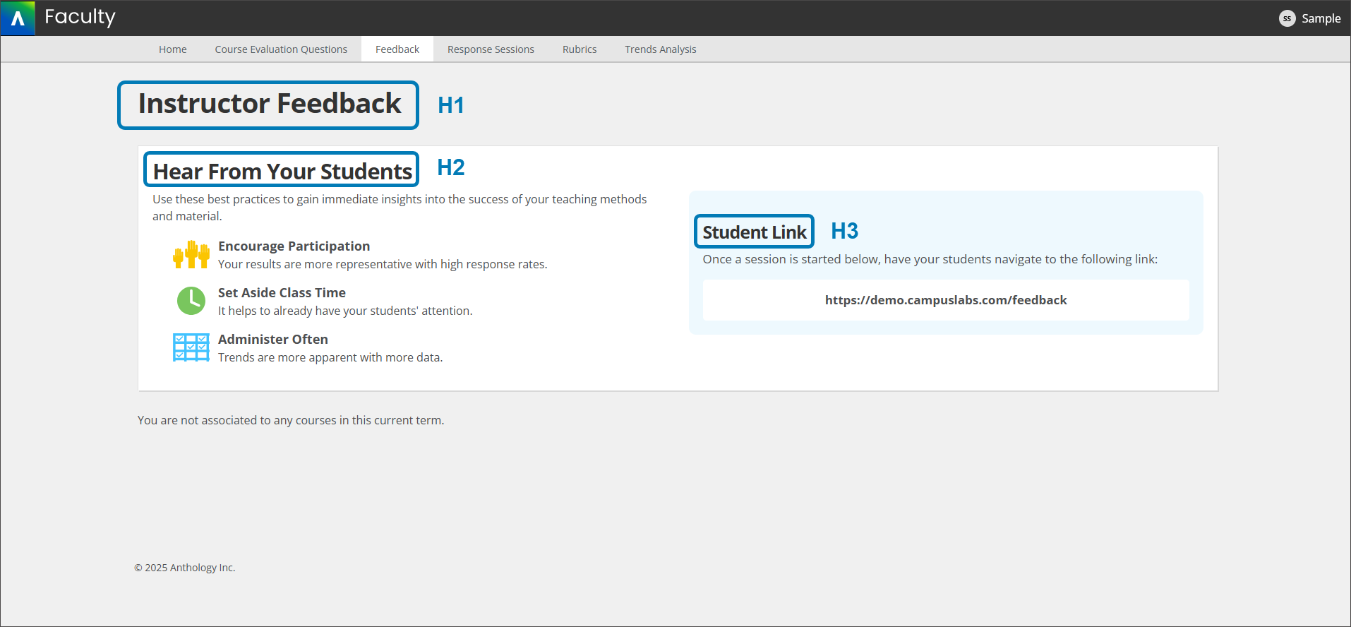1351x627 pixels.
Task: Click the blue checklist grid icon
Action: point(191,347)
